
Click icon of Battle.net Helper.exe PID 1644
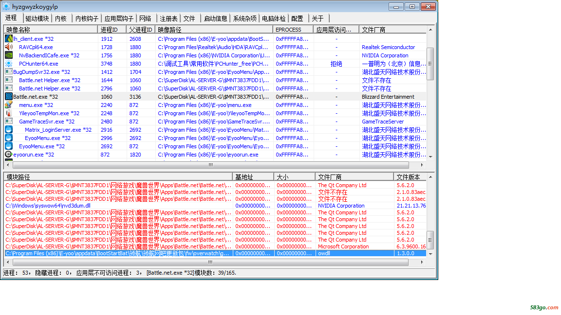point(9,80)
